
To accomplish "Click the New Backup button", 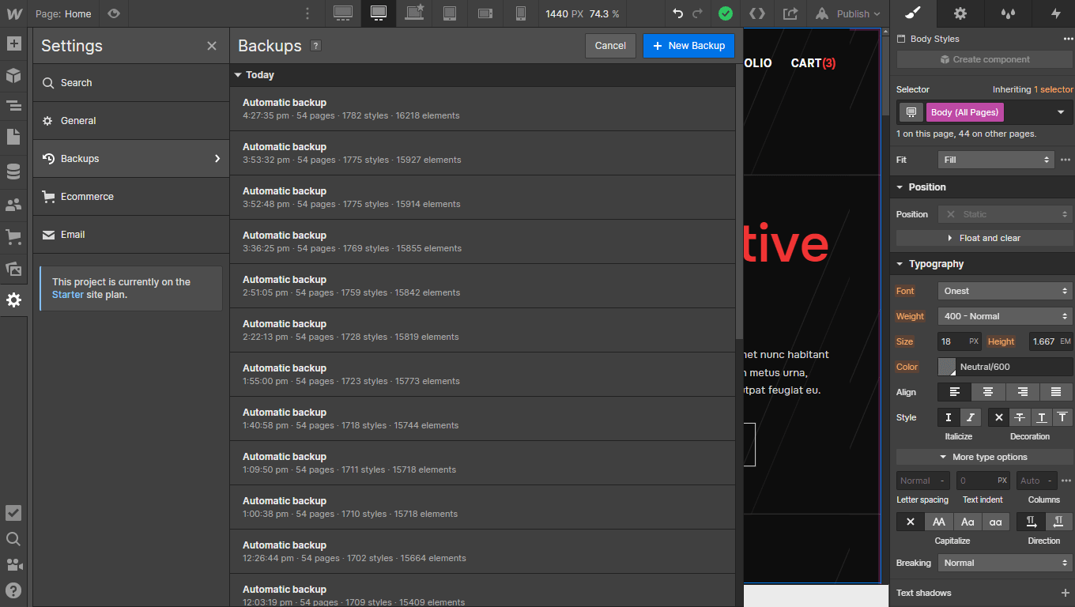I will tap(688, 46).
